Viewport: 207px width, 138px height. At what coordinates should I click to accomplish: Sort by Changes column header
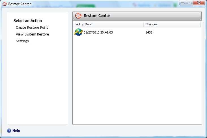point(172,24)
